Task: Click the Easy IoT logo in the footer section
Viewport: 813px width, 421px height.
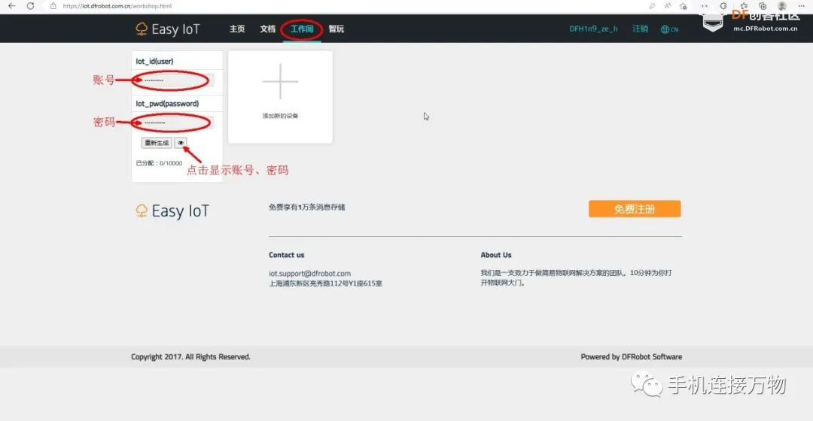Action: point(172,210)
